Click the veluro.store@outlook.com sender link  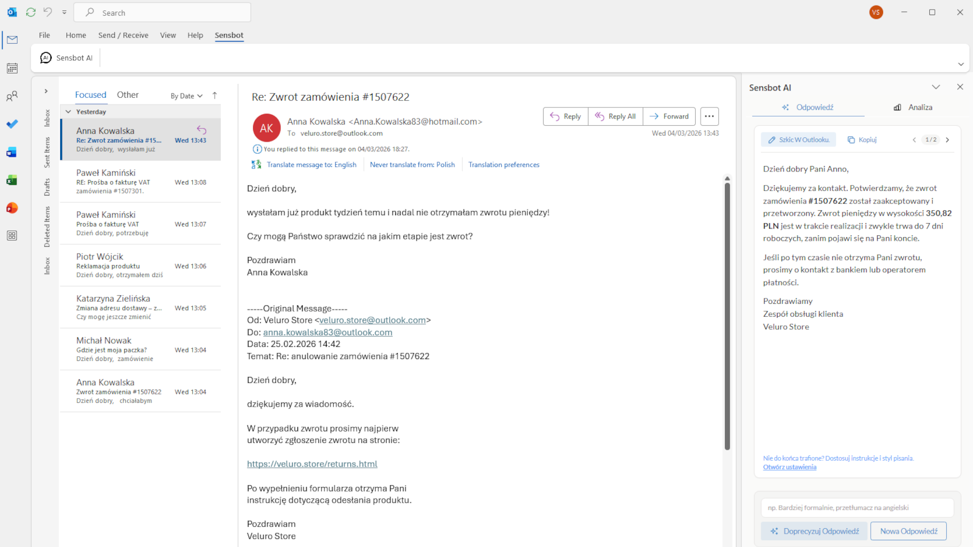pos(372,320)
